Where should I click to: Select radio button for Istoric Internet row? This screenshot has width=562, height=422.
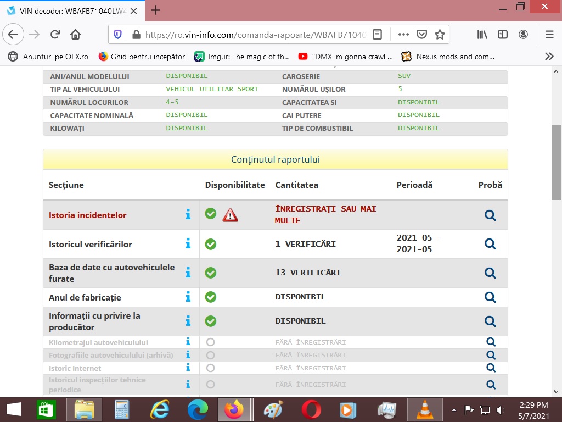point(210,368)
